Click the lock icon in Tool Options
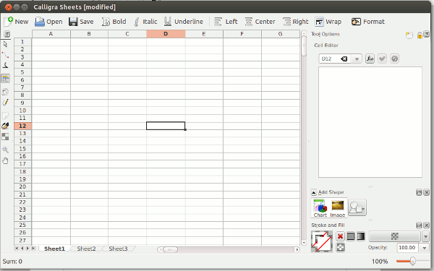Screen dimensions: 434x271 pos(420,35)
